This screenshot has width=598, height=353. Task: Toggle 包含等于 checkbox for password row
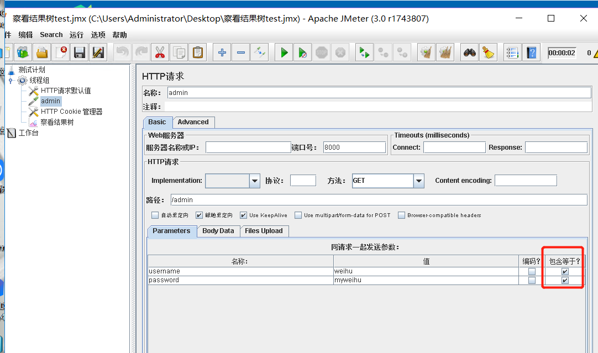(x=565, y=280)
